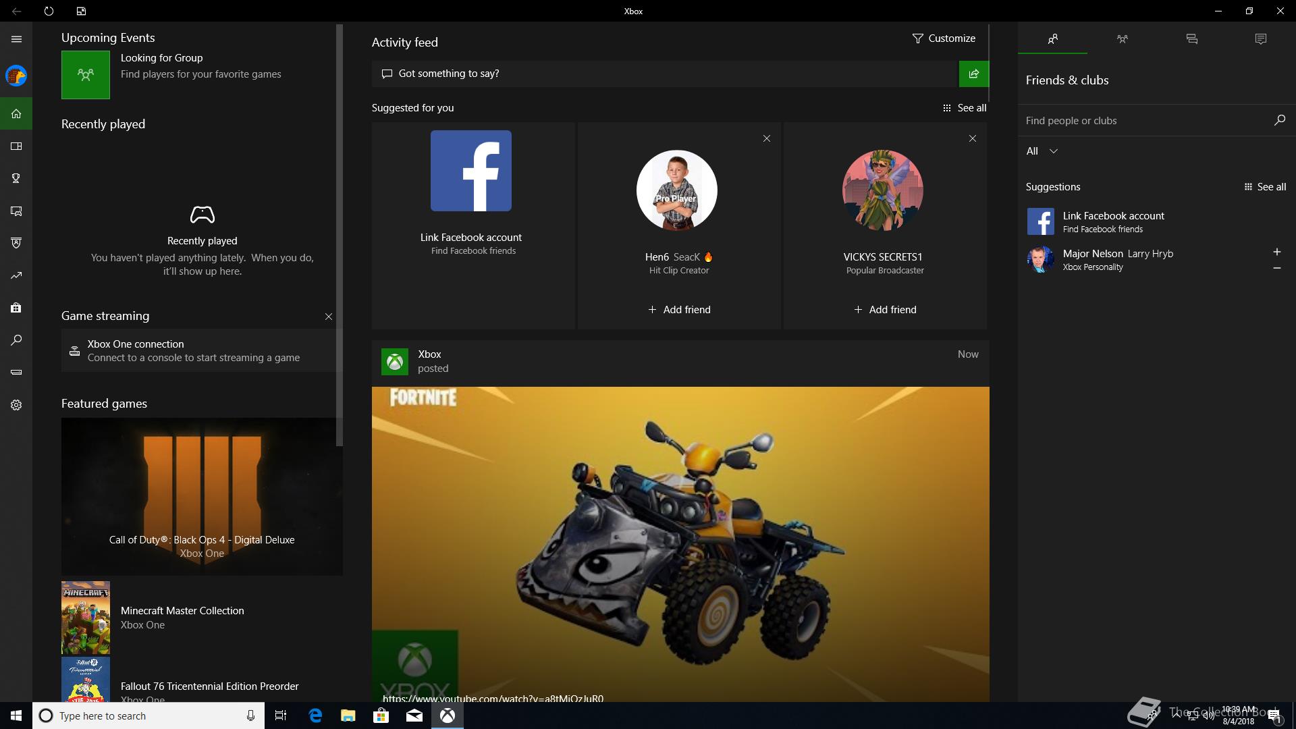Image resolution: width=1296 pixels, height=729 pixels.
Task: Add Hen6 as friend
Action: tap(679, 310)
